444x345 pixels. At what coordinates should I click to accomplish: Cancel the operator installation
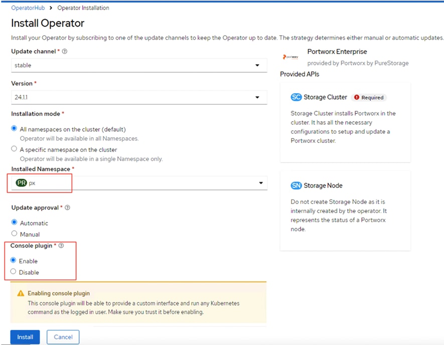(63, 337)
